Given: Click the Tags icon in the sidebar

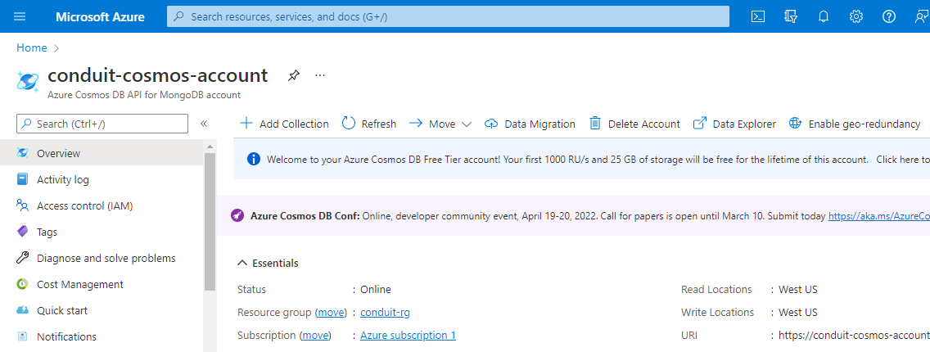Looking at the screenshot, I should (23, 232).
